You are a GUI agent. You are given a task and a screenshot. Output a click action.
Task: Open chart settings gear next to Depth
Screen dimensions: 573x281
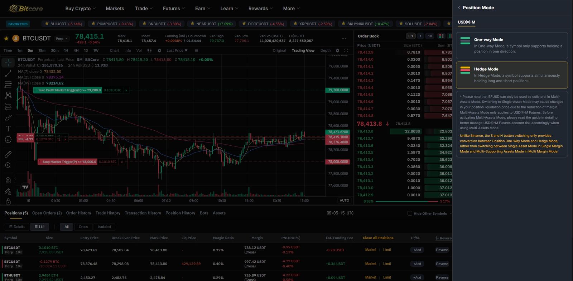[x=337, y=51]
